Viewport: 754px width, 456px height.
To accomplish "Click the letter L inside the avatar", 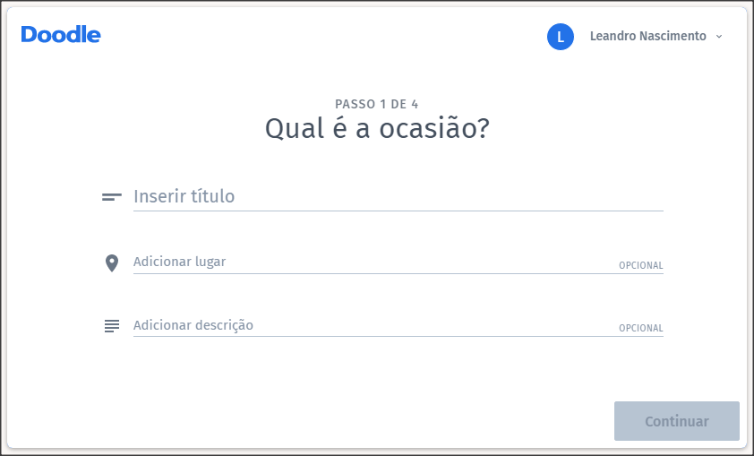I will click(x=561, y=37).
